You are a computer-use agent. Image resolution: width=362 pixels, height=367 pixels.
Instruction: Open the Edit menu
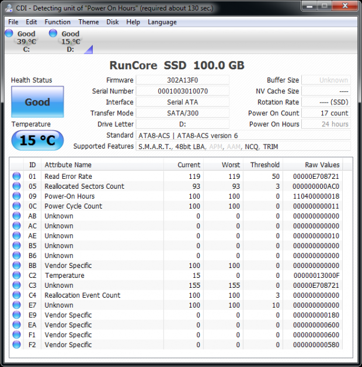point(32,22)
